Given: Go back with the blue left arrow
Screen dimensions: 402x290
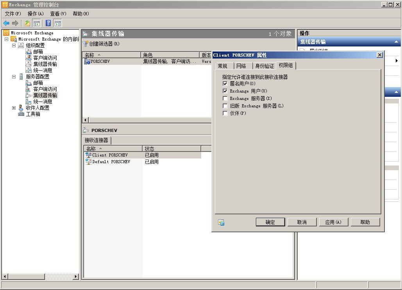Looking at the screenshot, I should coord(6,23).
